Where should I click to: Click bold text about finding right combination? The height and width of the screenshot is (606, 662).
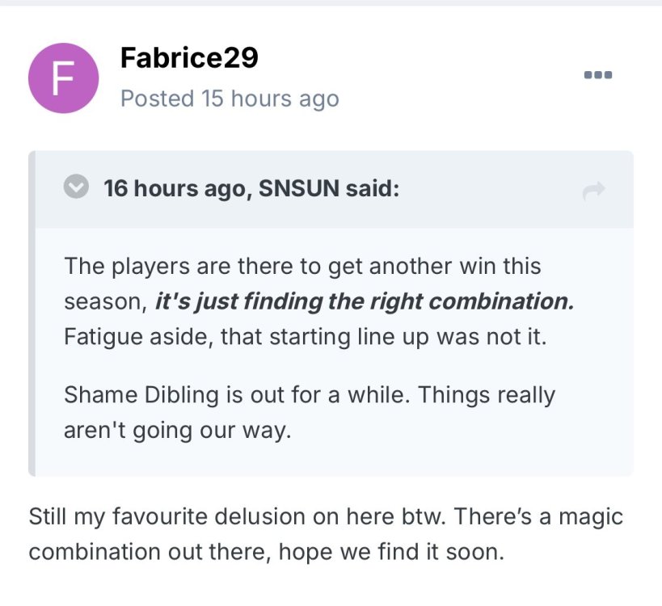click(x=364, y=301)
